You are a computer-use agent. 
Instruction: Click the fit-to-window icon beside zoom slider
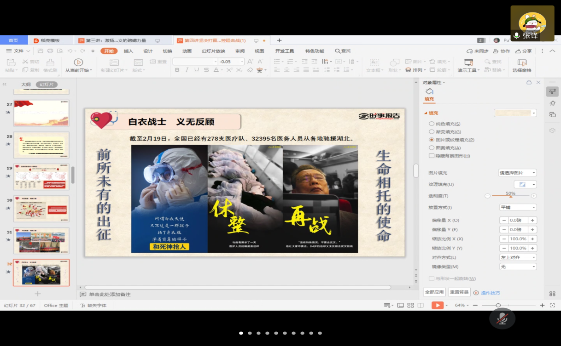[552, 305]
